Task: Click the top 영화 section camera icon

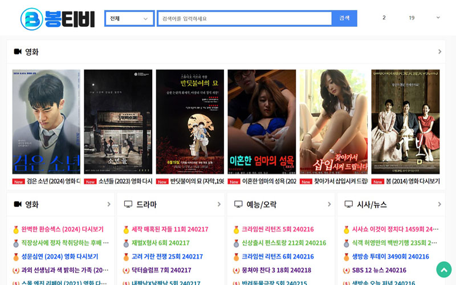Action: [18, 51]
